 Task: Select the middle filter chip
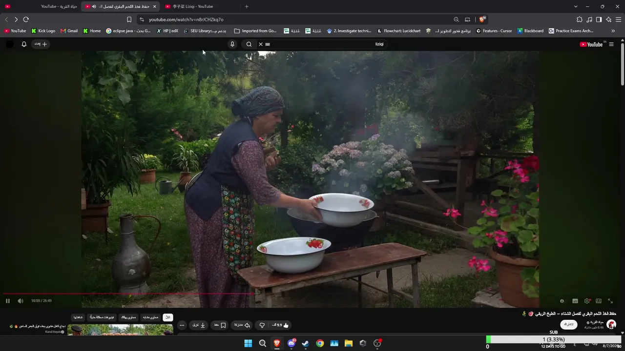(x=129, y=317)
